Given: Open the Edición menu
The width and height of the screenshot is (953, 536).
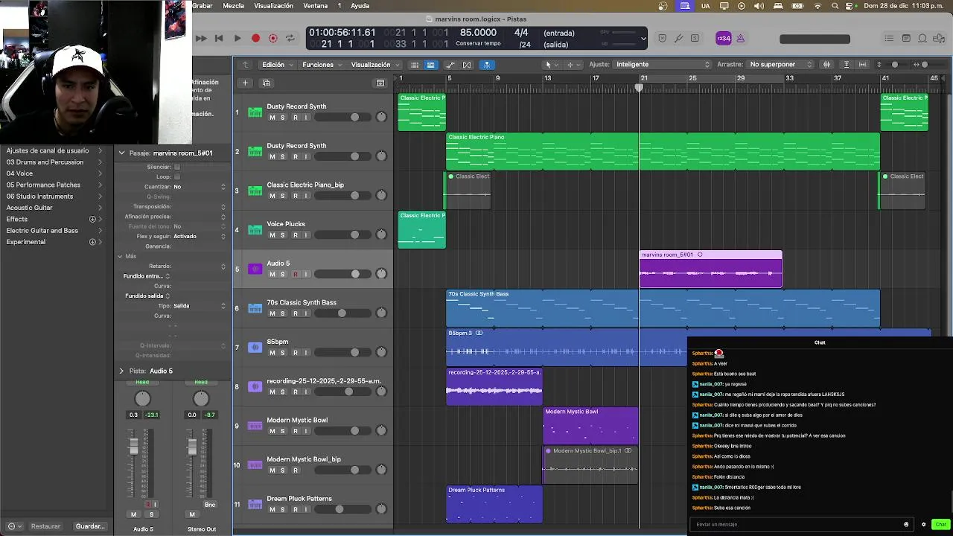Looking at the screenshot, I should point(277,65).
